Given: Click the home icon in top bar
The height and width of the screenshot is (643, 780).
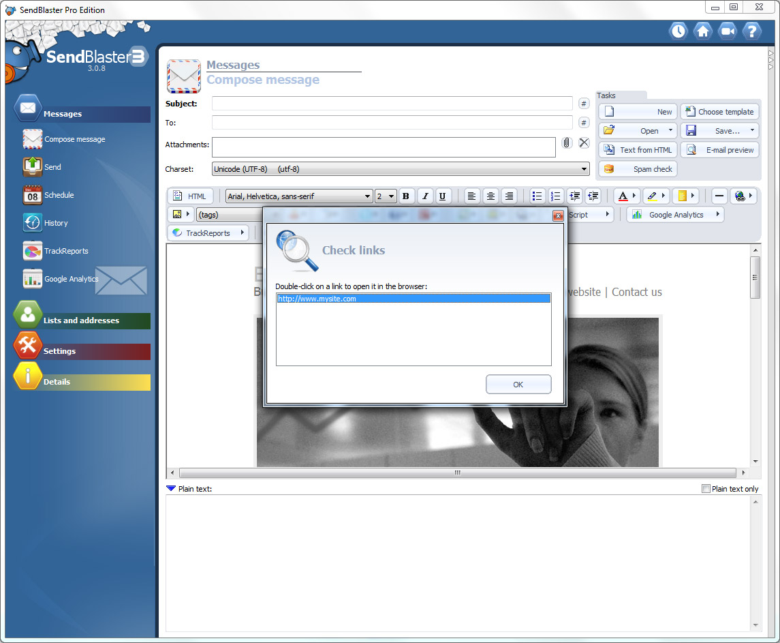Looking at the screenshot, I should [702, 31].
